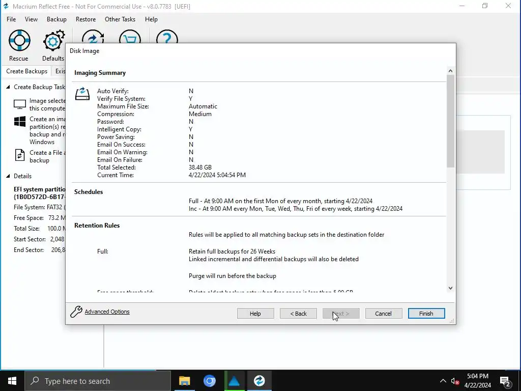
Task: Show hidden system tray icons
Action: click(x=443, y=381)
